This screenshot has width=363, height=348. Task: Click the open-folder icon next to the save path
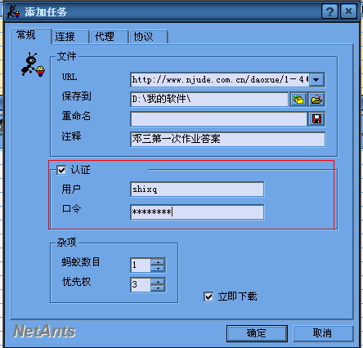click(316, 100)
